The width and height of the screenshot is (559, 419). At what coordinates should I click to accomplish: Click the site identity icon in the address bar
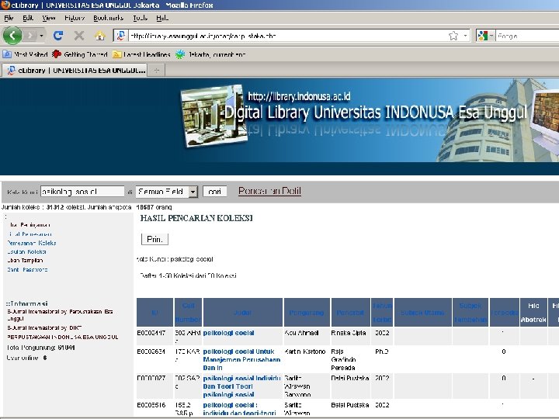[121, 36]
